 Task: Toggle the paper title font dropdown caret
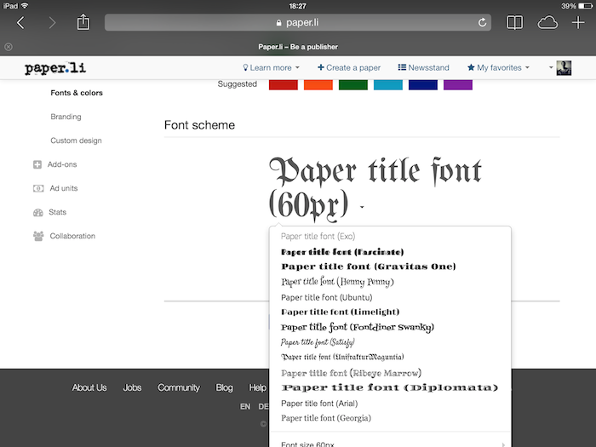pos(362,207)
